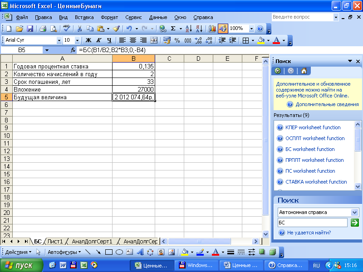
Task: Insert function with the fx icon
Action: click(73, 50)
